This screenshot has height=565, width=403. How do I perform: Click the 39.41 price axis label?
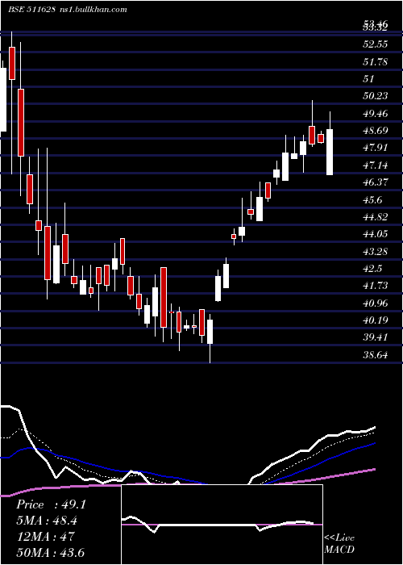[376, 337]
